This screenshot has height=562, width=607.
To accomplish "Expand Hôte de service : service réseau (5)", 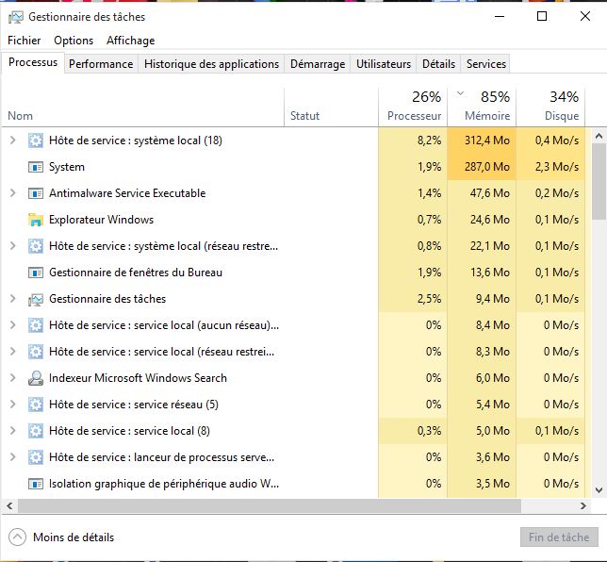I will pos(13,404).
